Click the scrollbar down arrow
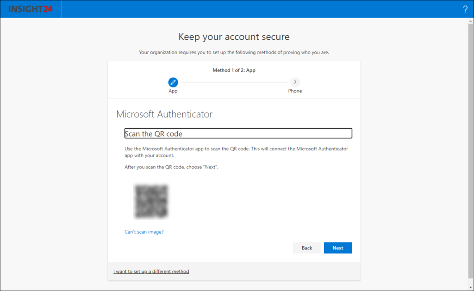 [x=470, y=287]
